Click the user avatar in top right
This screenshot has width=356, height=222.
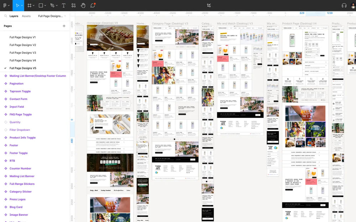point(353,6)
